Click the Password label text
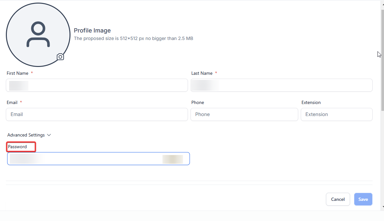Screen dimensions: 384x221 click(18, 147)
